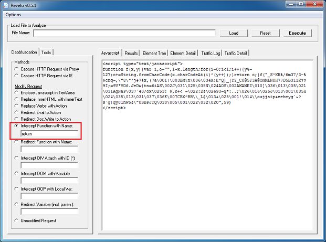Open the Results tab
The height and width of the screenshot is (242, 326).
[131, 53]
